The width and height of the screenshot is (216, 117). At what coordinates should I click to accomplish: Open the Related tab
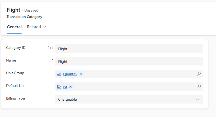tap(34, 27)
